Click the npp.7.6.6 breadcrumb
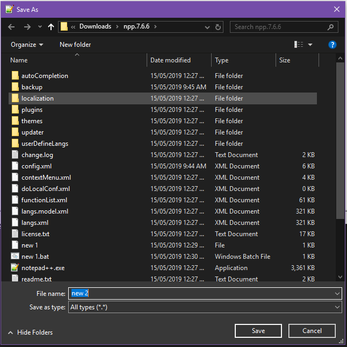Image resolution: width=347 pixels, height=347 pixels. pyautogui.click(x=136, y=26)
